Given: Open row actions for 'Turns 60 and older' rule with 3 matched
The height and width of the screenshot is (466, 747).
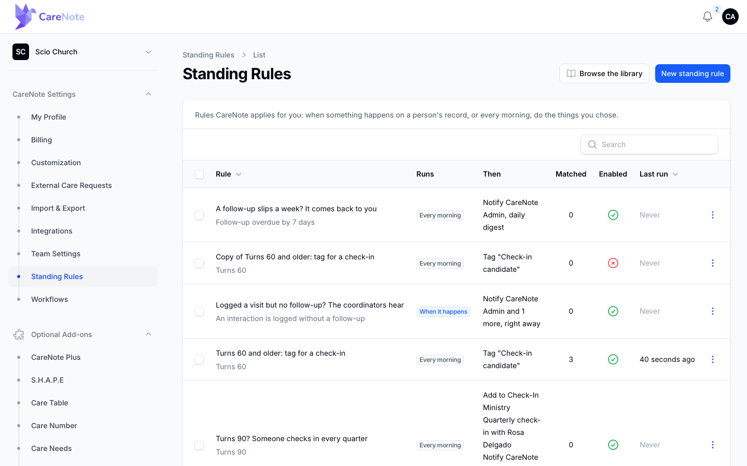Looking at the screenshot, I should [713, 359].
